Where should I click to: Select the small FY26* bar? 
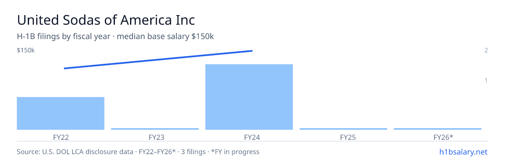(438, 129)
